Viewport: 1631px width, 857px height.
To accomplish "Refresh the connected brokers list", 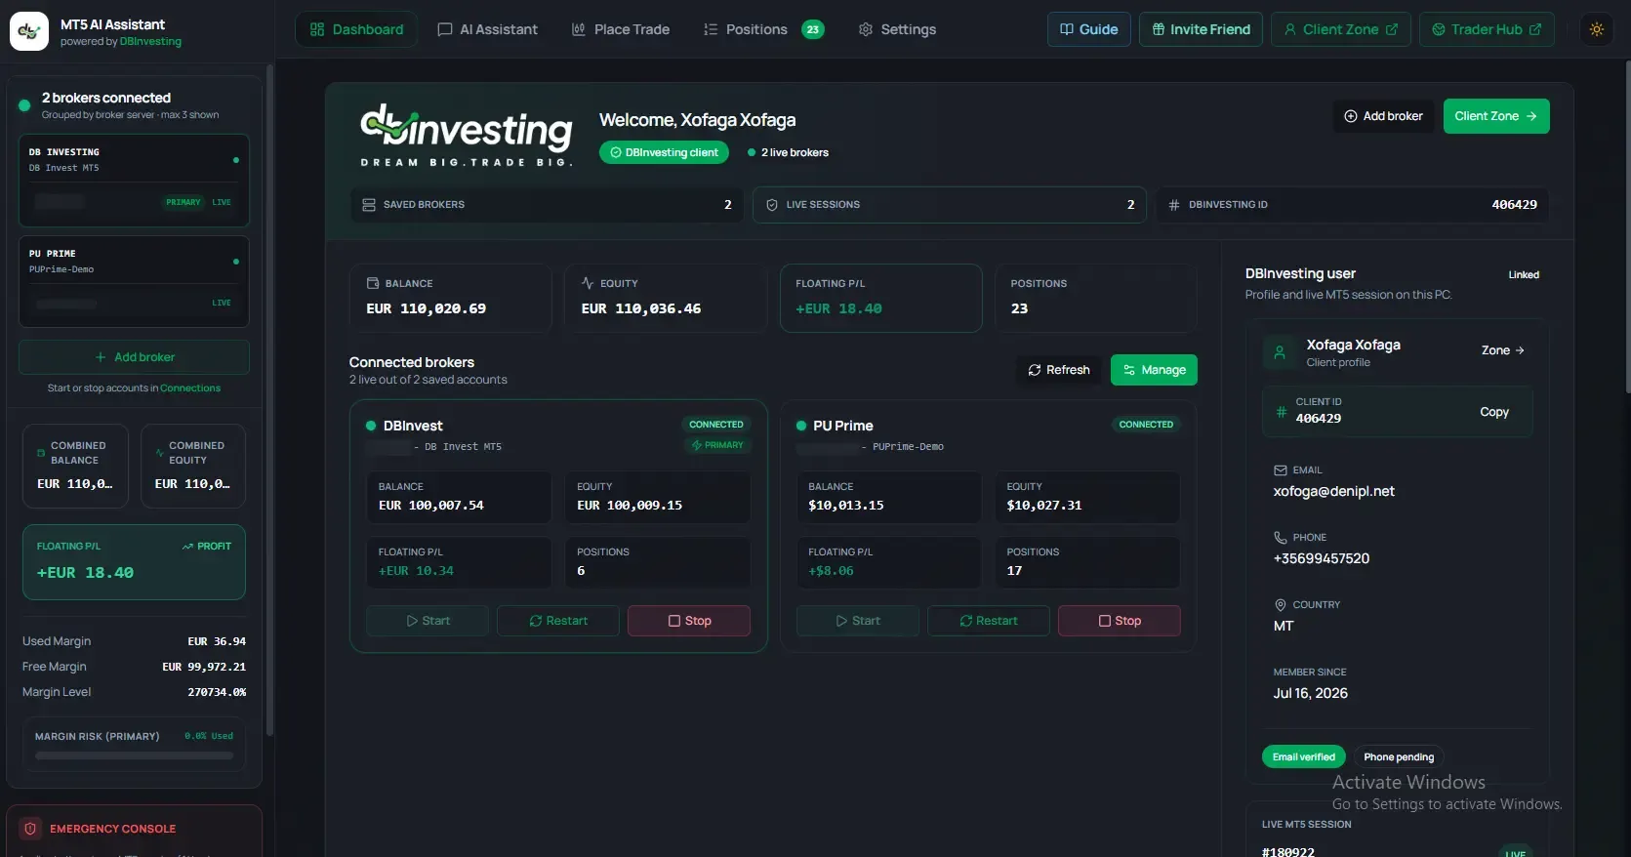I will click(1059, 370).
